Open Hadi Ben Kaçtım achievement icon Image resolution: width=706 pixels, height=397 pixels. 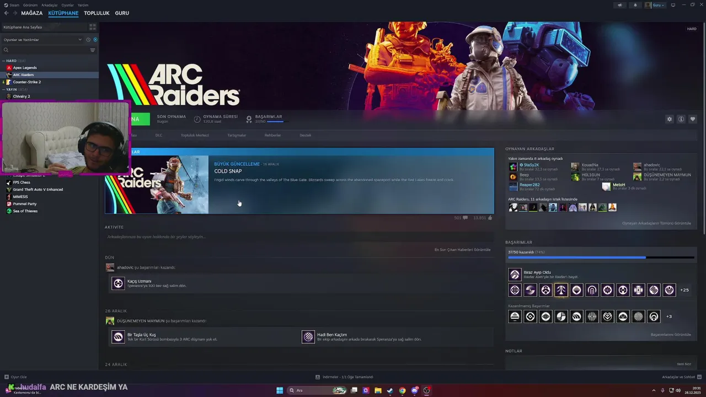308,337
